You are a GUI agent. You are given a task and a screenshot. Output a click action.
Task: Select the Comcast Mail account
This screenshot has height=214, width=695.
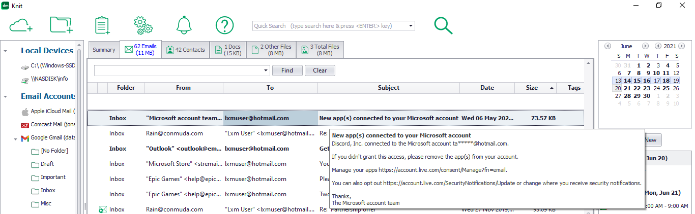click(x=52, y=125)
